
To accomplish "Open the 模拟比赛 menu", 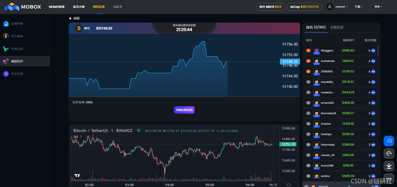I will pyautogui.click(x=99, y=7).
